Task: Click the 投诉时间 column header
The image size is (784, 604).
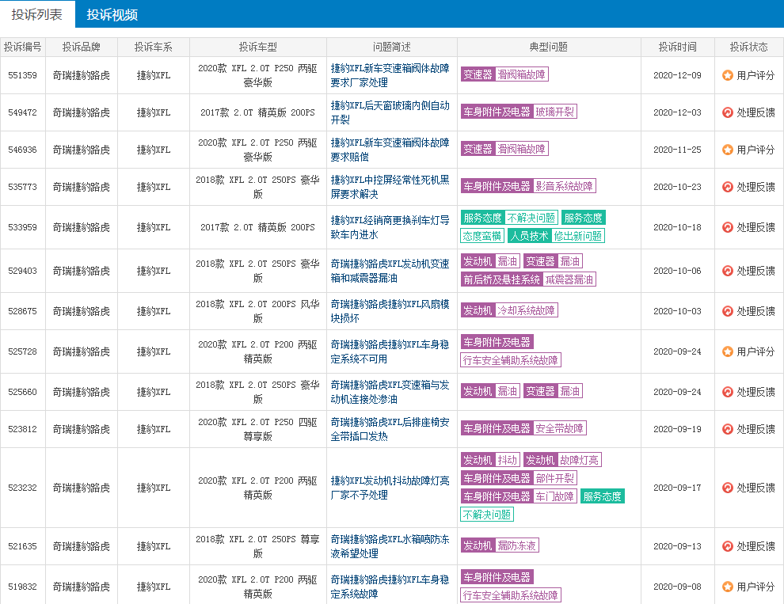Action: click(x=678, y=47)
